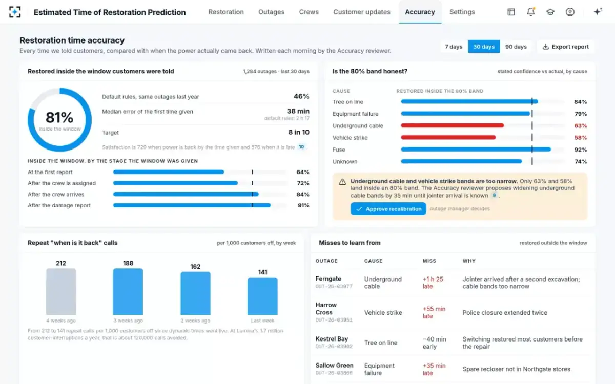Approve the recalibration proposal
This screenshot has height=384, width=615.
pyautogui.click(x=388, y=209)
